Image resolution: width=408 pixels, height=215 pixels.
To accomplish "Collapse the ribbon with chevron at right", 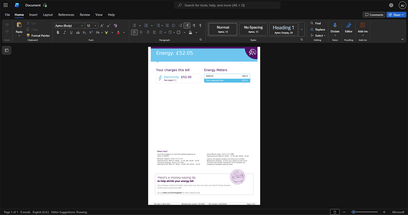I will (402, 39).
